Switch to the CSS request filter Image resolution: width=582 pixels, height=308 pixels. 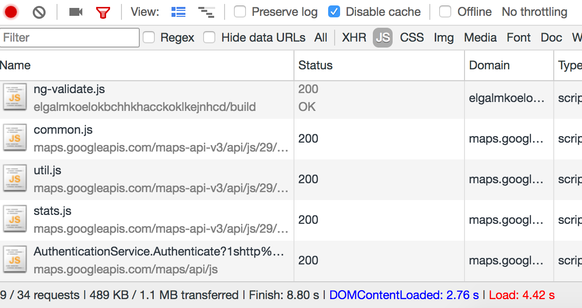pos(411,37)
